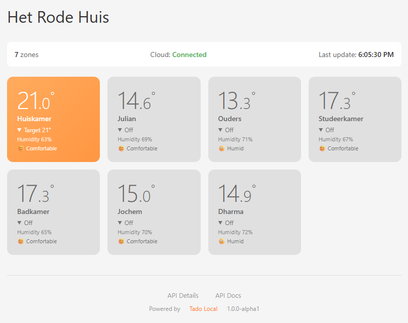Open the API Details link
This screenshot has height=323, width=408.
(x=183, y=295)
